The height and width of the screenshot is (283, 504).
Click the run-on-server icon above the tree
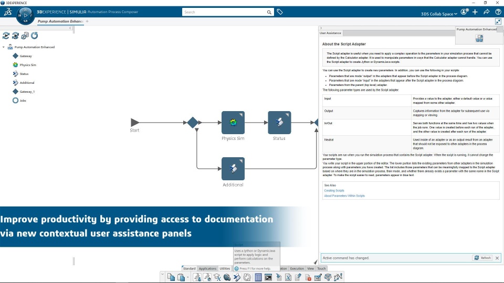click(x=25, y=35)
